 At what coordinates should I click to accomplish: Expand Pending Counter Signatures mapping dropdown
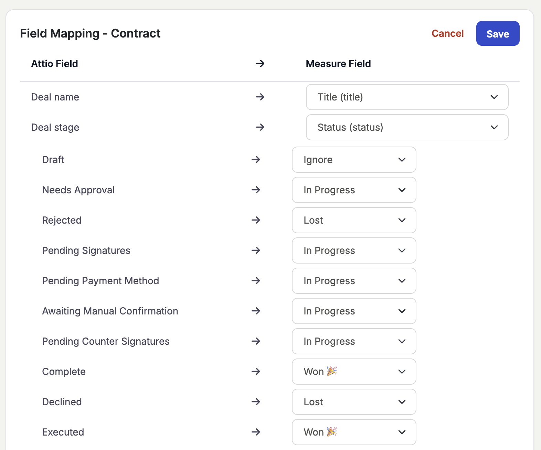(354, 341)
